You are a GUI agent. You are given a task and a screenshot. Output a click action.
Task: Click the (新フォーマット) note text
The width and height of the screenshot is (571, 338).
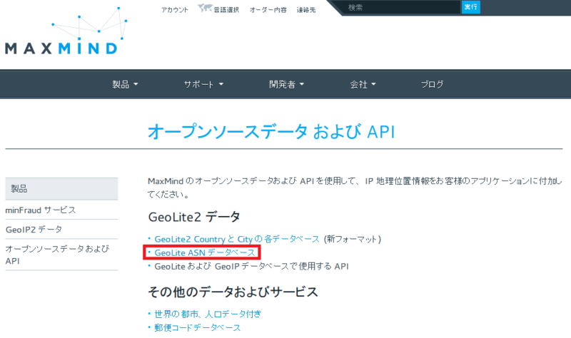click(352, 239)
